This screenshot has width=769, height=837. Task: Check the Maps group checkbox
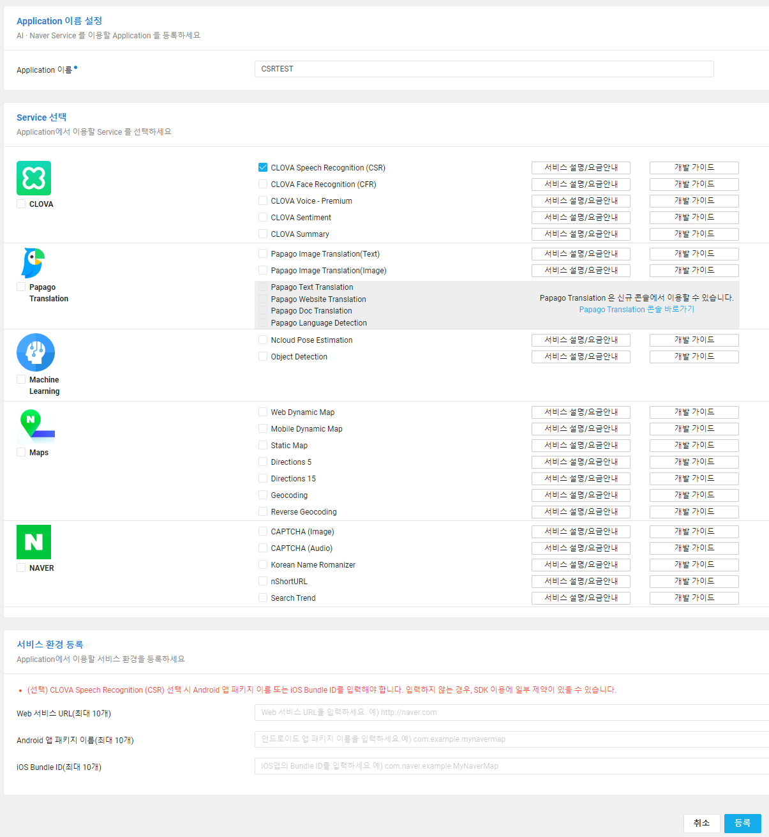point(21,452)
